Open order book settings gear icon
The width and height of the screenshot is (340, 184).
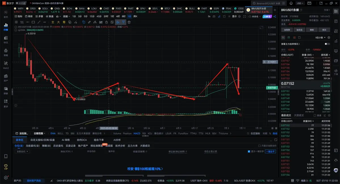pyautogui.click(x=329, y=37)
